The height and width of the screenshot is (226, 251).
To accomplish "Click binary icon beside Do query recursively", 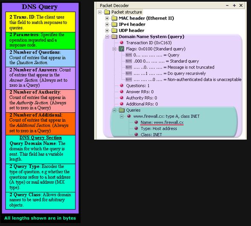I will [x=129, y=74].
